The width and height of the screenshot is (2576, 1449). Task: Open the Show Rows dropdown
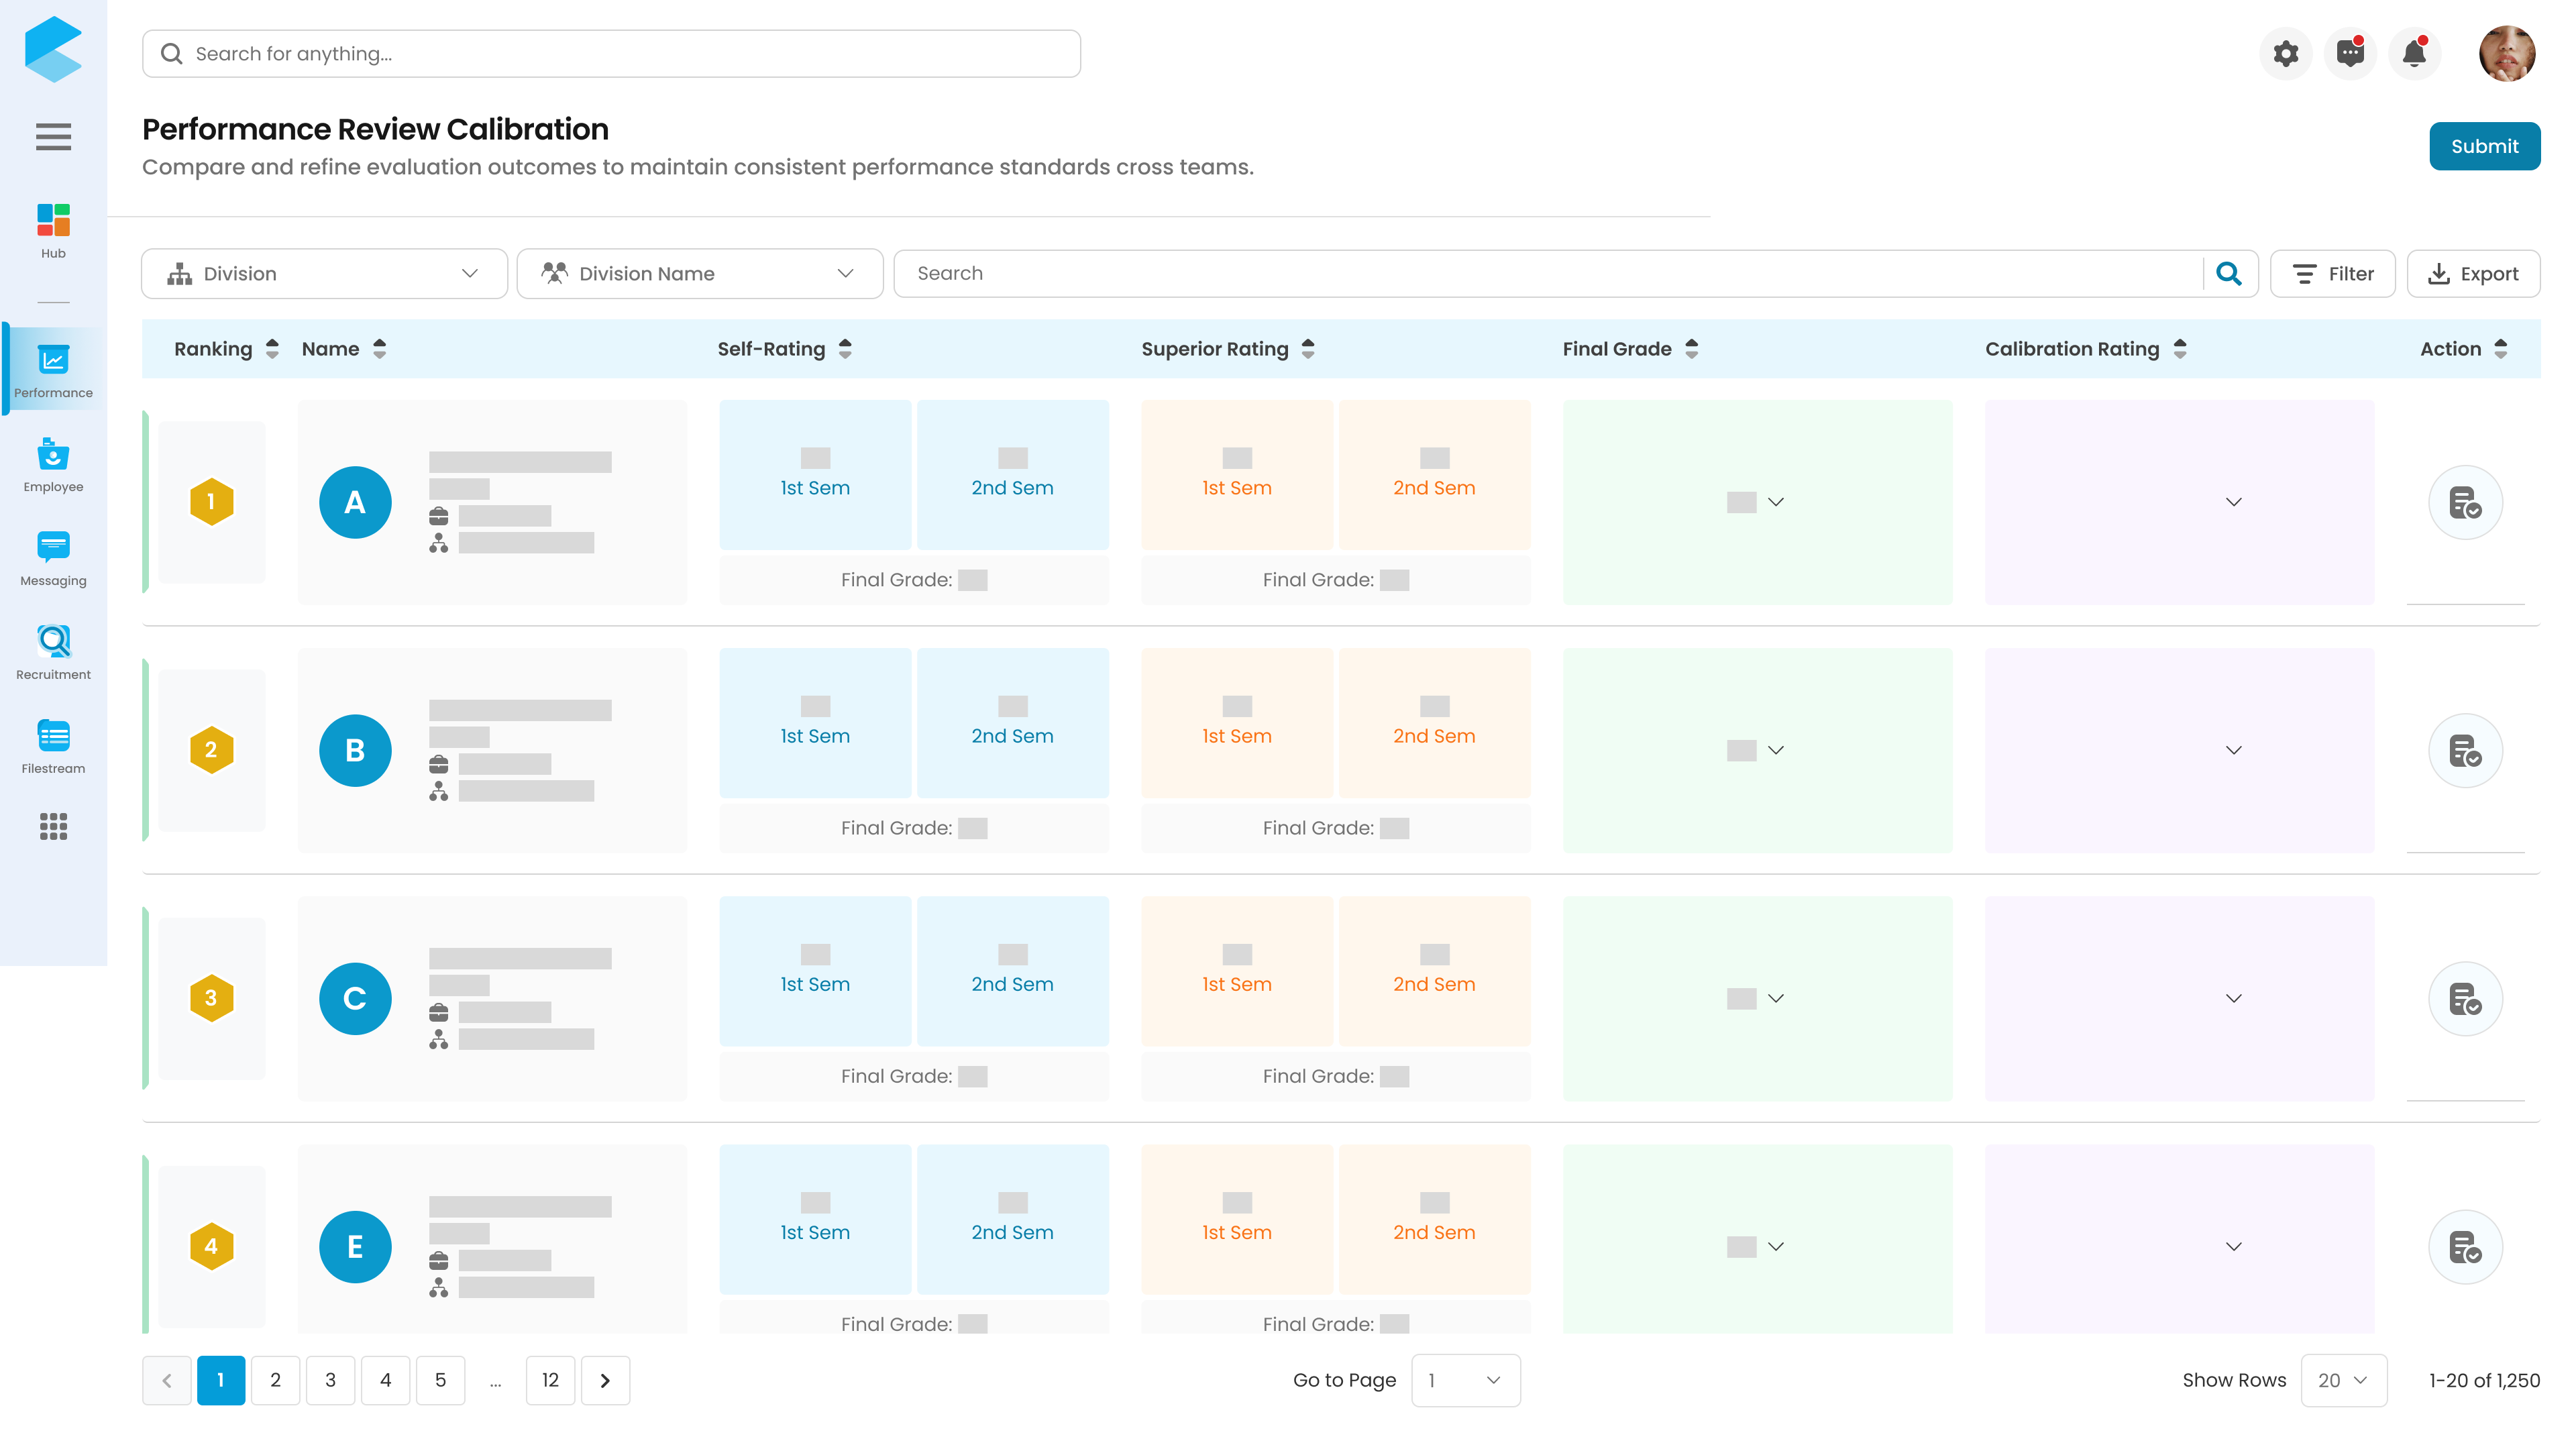click(x=2343, y=1380)
